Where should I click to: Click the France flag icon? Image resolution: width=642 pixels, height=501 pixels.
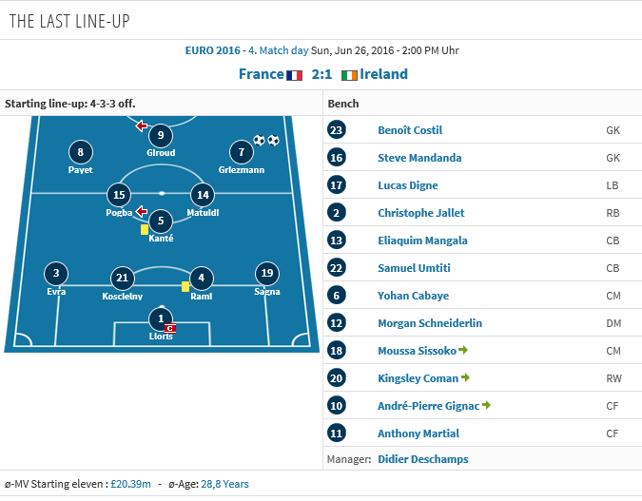click(x=294, y=75)
